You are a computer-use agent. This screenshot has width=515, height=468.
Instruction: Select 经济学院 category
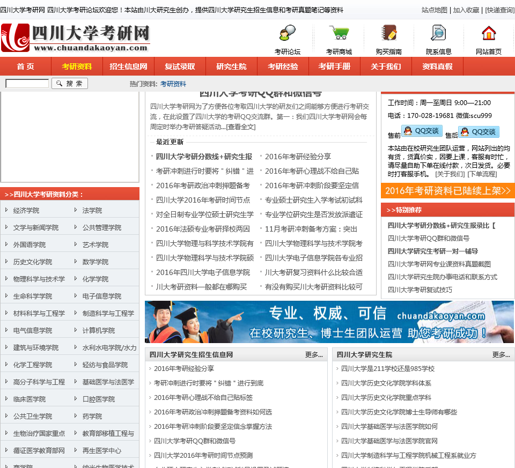(26, 210)
